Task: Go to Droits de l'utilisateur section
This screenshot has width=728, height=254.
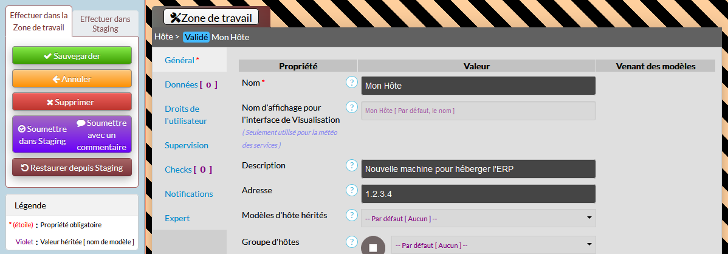Action: (186, 115)
